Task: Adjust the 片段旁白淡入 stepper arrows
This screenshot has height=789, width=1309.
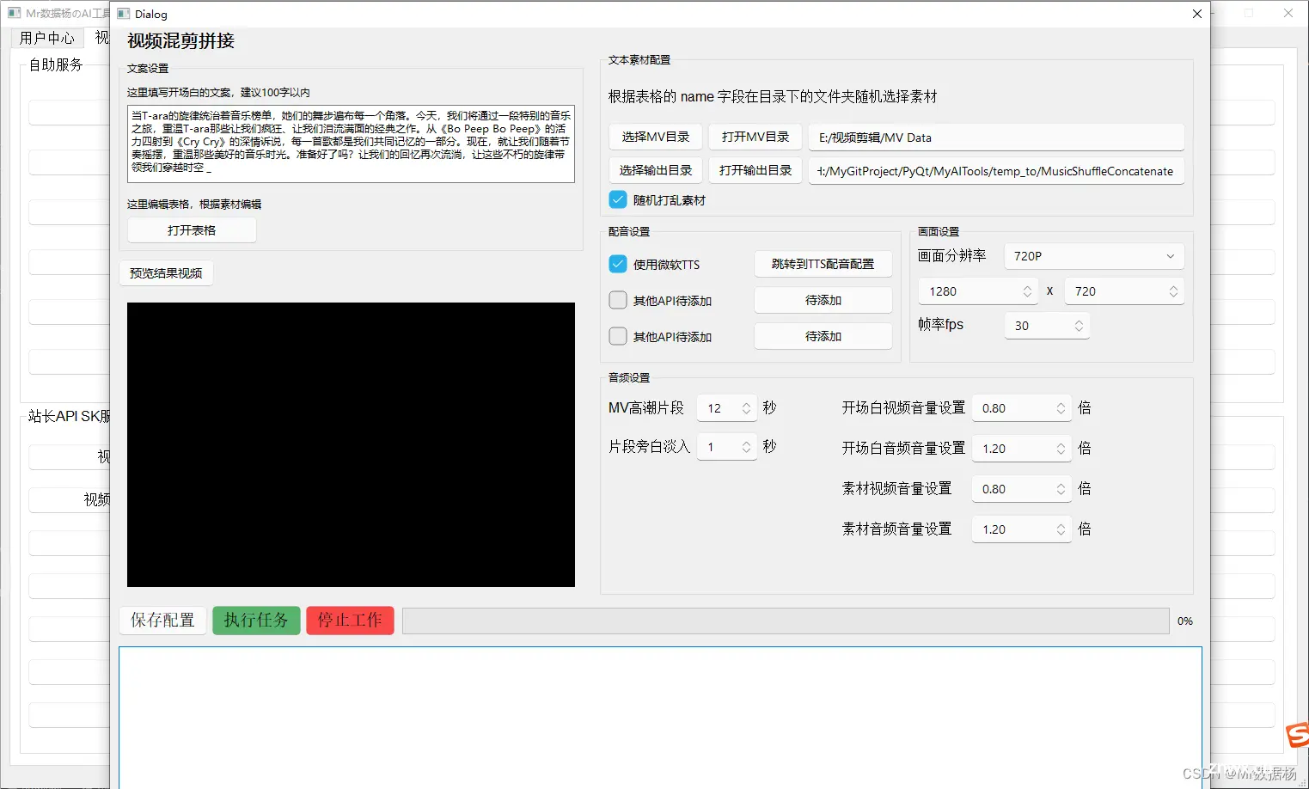Action: coord(746,447)
